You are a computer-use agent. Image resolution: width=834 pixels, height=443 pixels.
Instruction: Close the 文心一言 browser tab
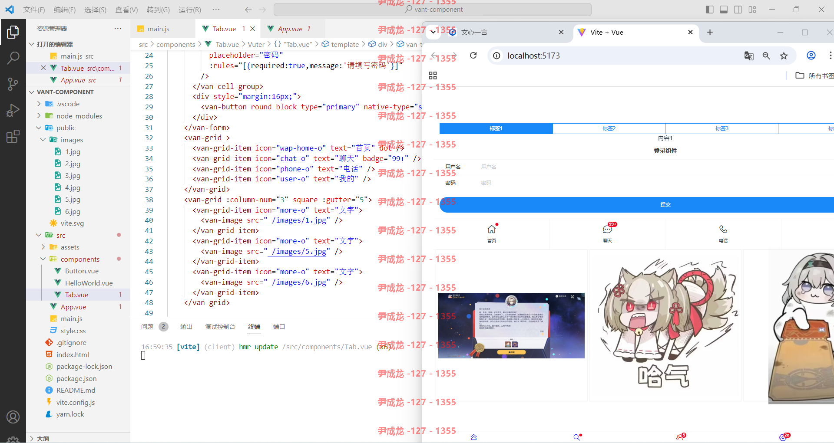561,32
